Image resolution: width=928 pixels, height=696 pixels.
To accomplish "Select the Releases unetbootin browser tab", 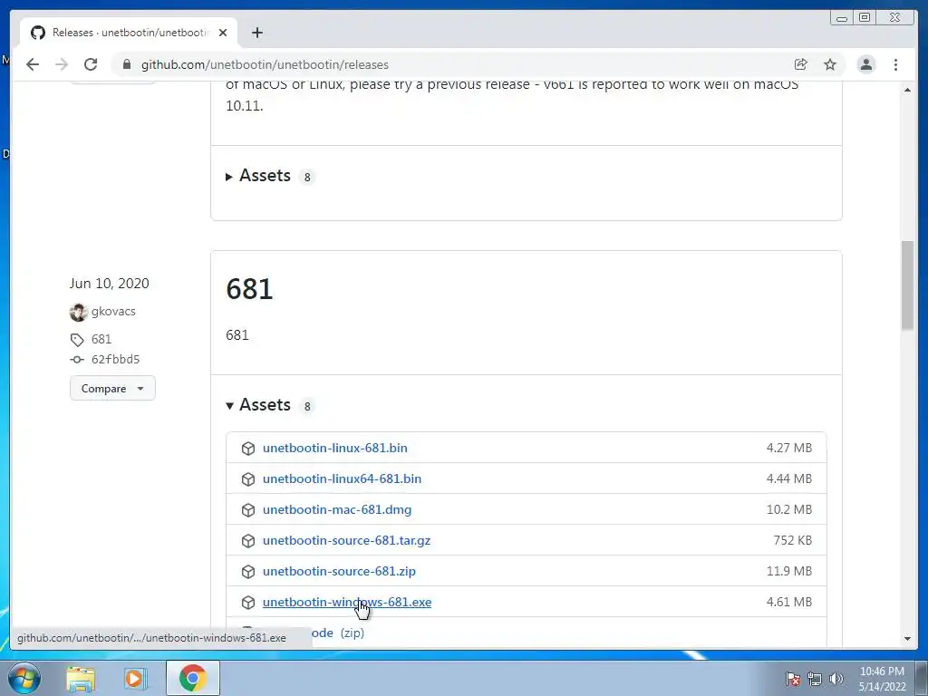I will 129,33.
